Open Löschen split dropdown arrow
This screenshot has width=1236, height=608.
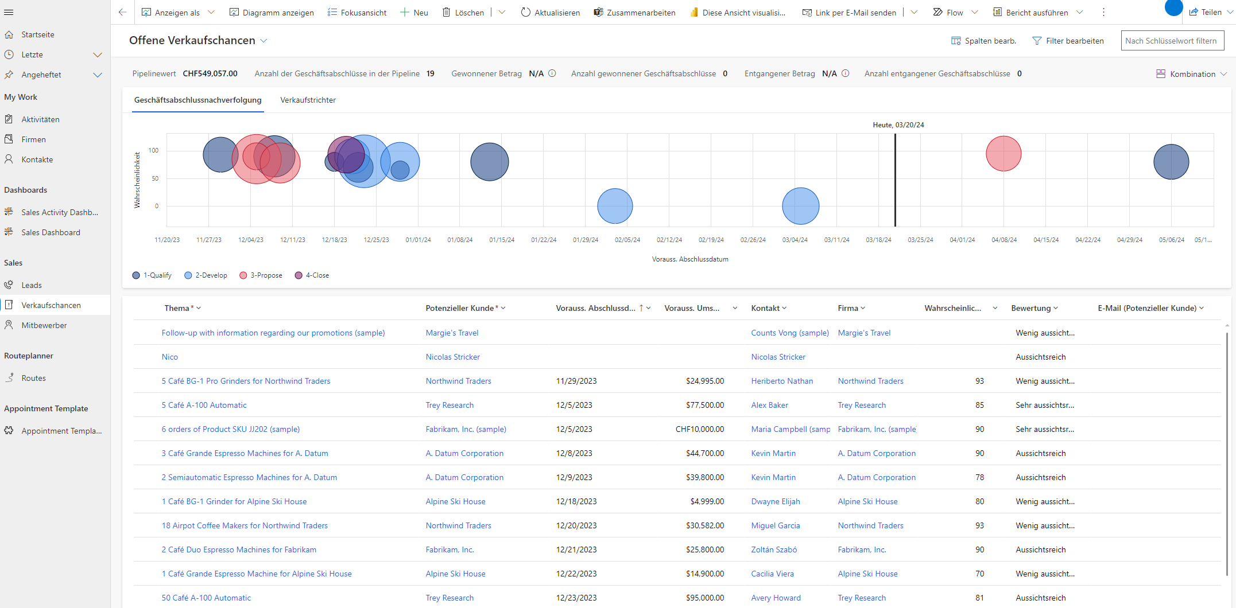coord(502,12)
